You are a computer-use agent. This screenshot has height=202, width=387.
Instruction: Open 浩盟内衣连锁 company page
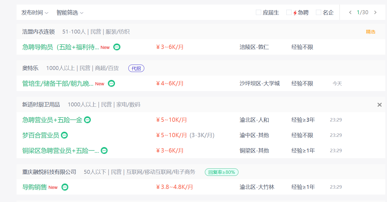[x=38, y=32]
